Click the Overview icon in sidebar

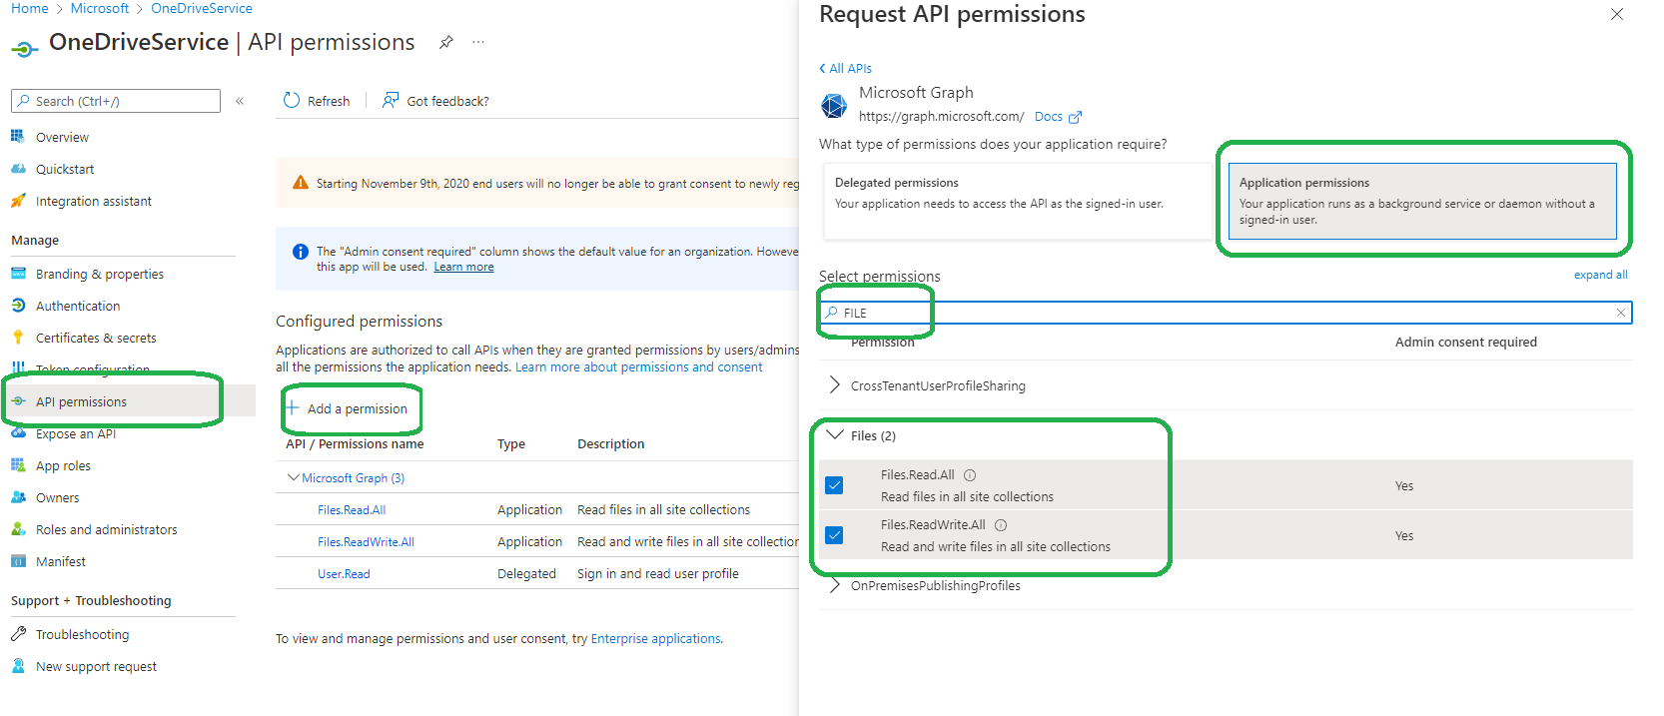(x=18, y=136)
